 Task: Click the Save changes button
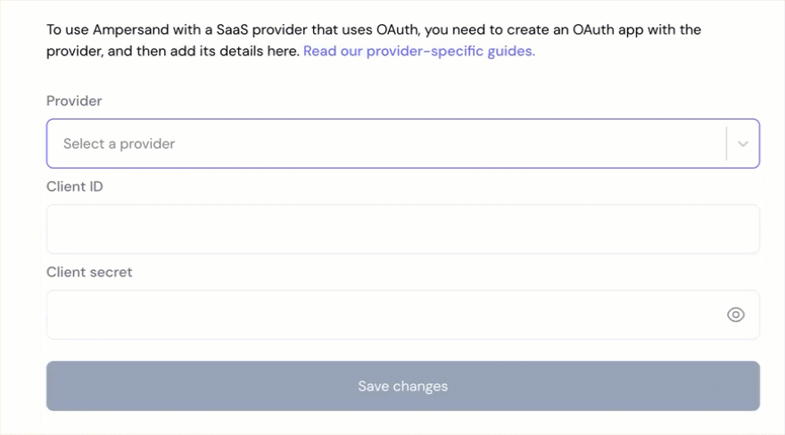(x=403, y=386)
